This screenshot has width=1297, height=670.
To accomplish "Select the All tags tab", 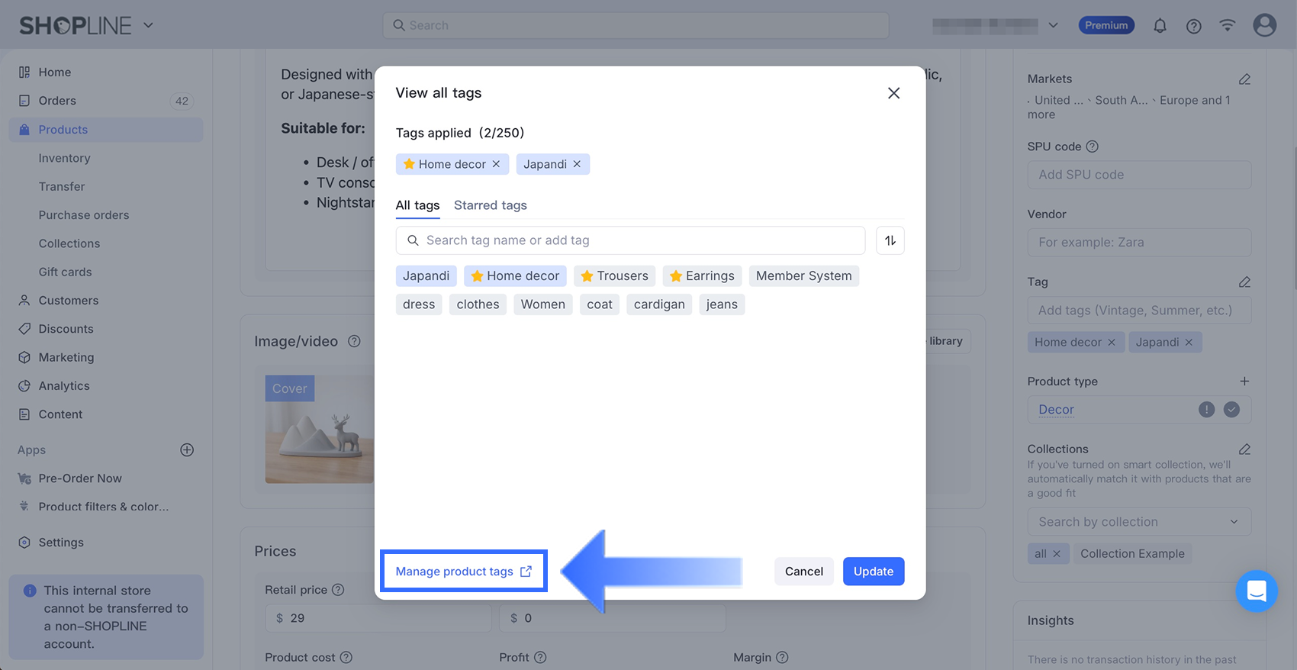I will 417,205.
